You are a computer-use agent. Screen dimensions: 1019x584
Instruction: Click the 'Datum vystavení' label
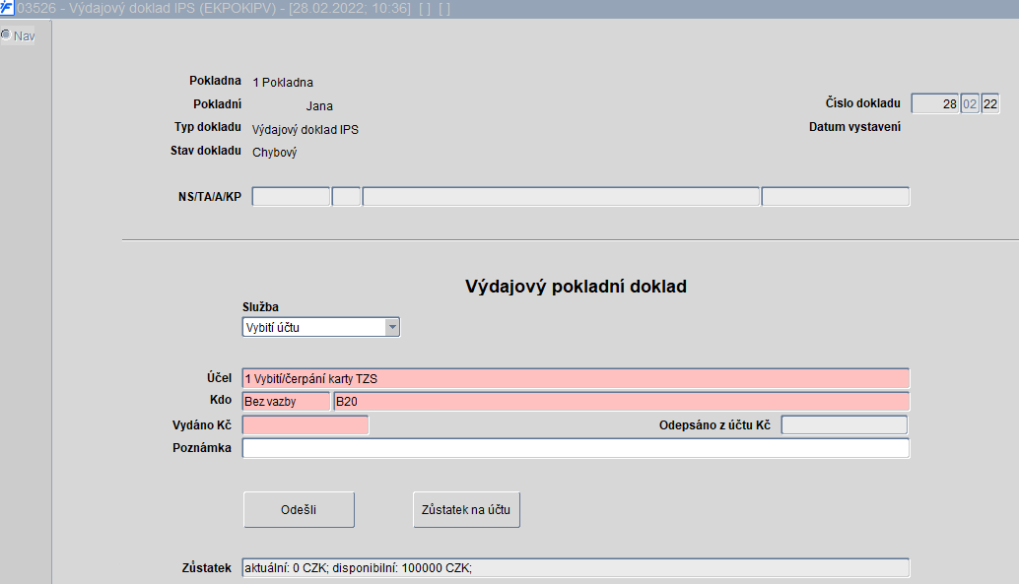(854, 127)
